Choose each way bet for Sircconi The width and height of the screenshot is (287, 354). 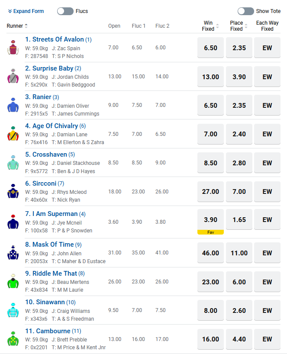(267, 191)
